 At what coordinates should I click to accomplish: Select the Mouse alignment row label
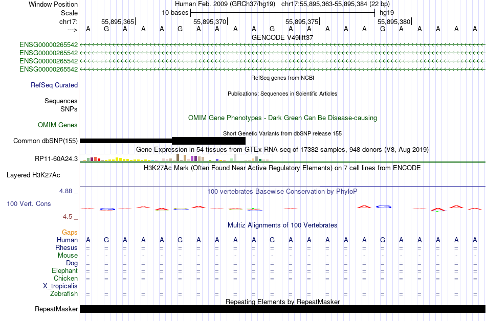pos(68,256)
